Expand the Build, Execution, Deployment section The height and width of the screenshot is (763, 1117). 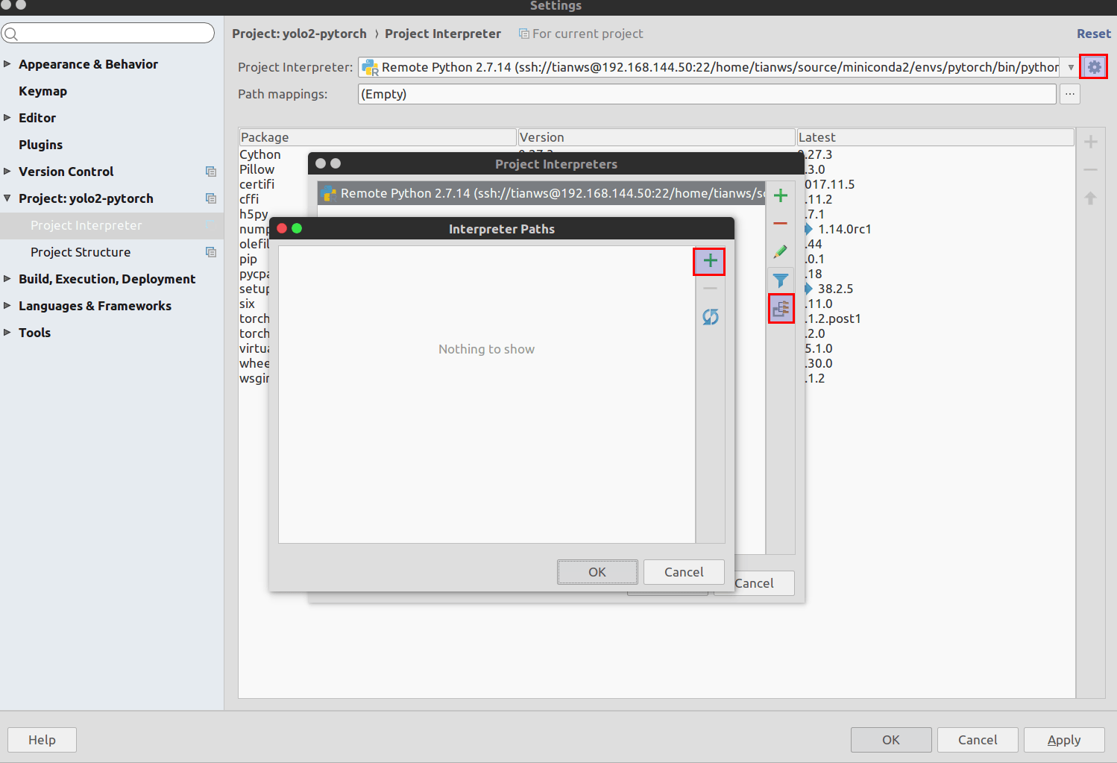(x=7, y=279)
